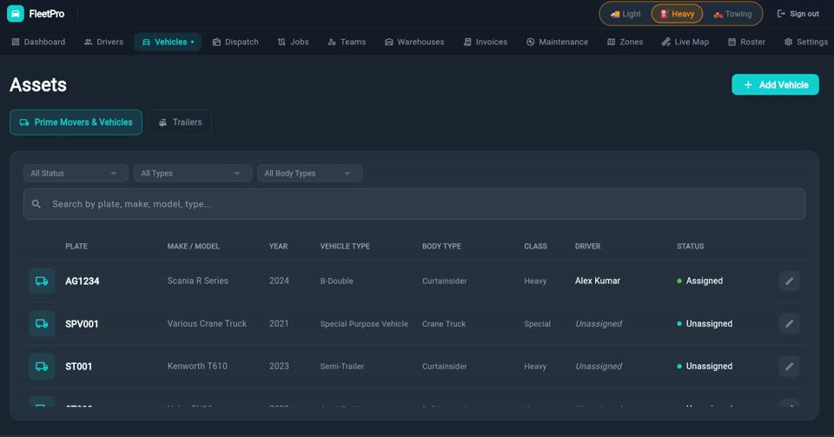Open the Vehicles menu item
Viewport: 834px width, 437px height.
pyautogui.click(x=168, y=42)
